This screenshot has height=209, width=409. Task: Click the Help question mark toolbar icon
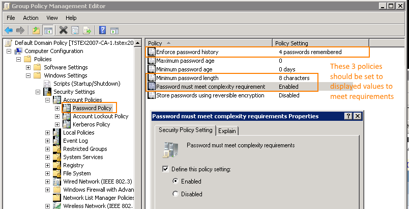click(103, 30)
